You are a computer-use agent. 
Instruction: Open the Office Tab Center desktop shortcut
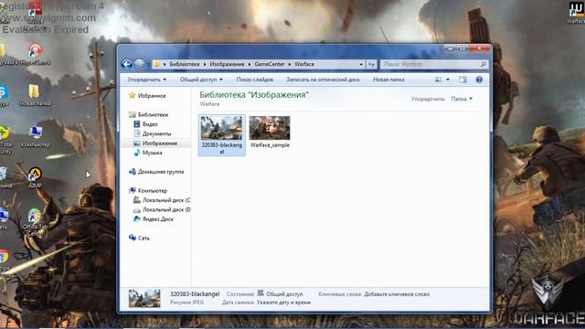[35, 222]
